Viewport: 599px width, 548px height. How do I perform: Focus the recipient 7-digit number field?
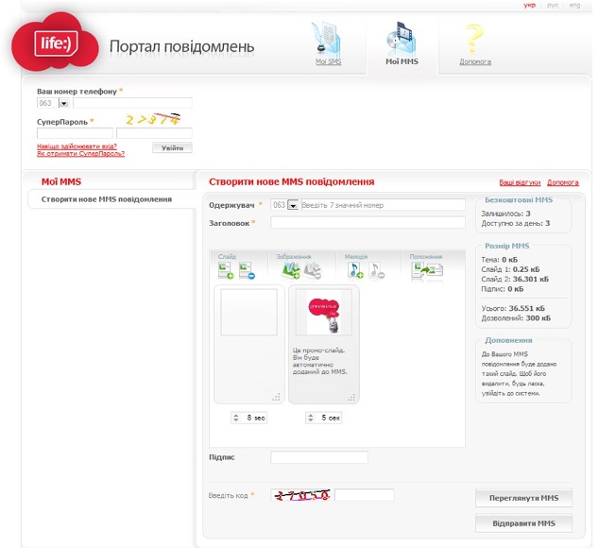[384, 205]
